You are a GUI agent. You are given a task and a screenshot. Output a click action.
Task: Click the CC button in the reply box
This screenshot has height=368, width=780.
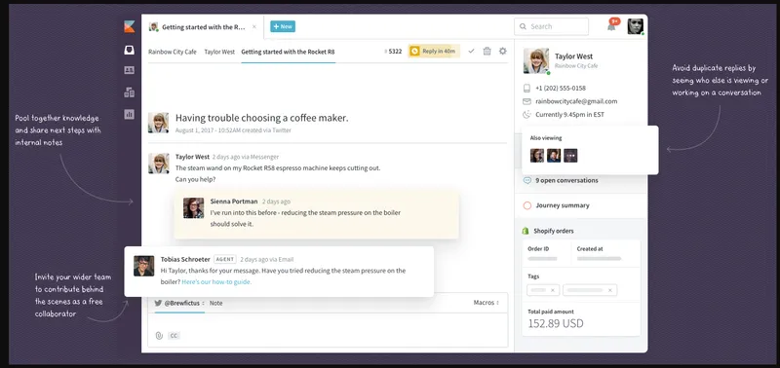[x=174, y=336]
